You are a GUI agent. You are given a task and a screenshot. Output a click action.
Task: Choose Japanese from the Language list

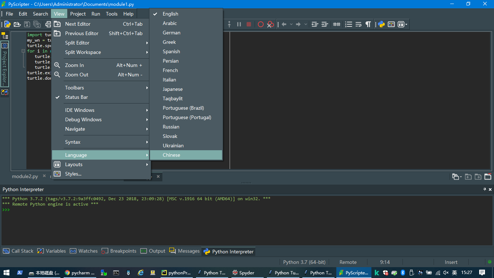pos(186,89)
